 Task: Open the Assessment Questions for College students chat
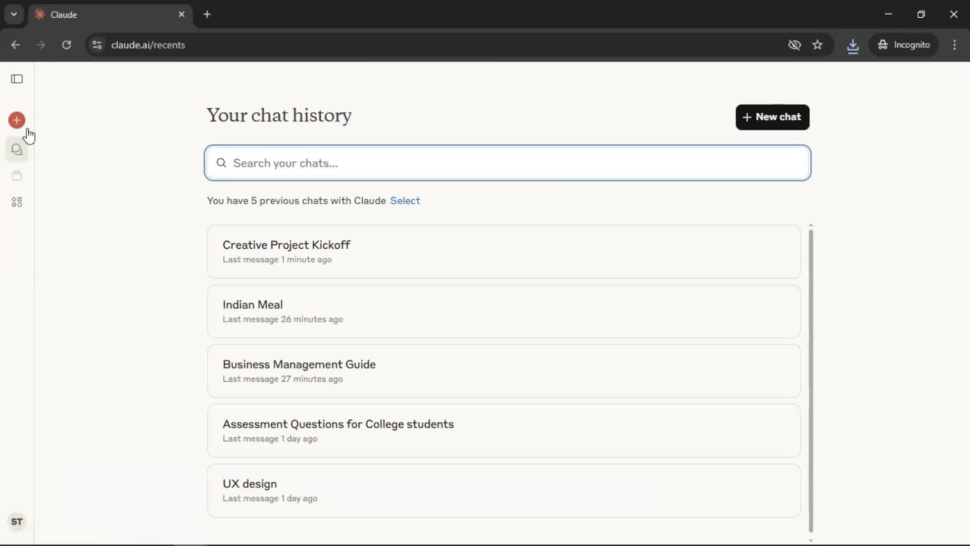(504, 431)
